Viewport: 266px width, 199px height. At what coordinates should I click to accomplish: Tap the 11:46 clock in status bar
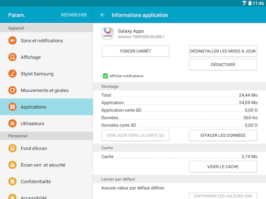pyautogui.click(x=258, y=3)
